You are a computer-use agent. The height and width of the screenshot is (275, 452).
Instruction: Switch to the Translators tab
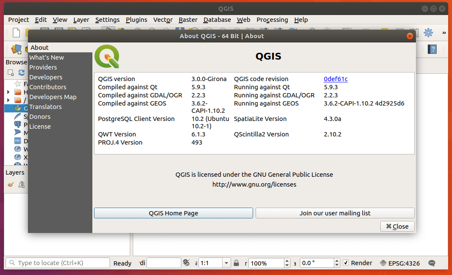[60, 106]
